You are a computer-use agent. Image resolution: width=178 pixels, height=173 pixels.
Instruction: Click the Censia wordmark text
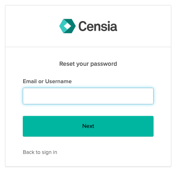tap(98, 26)
